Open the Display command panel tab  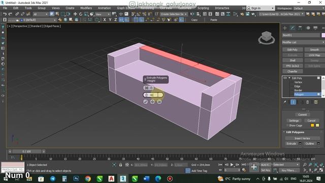[315, 28]
